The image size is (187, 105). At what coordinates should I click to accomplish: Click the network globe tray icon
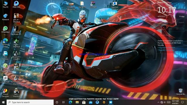click(162, 102)
